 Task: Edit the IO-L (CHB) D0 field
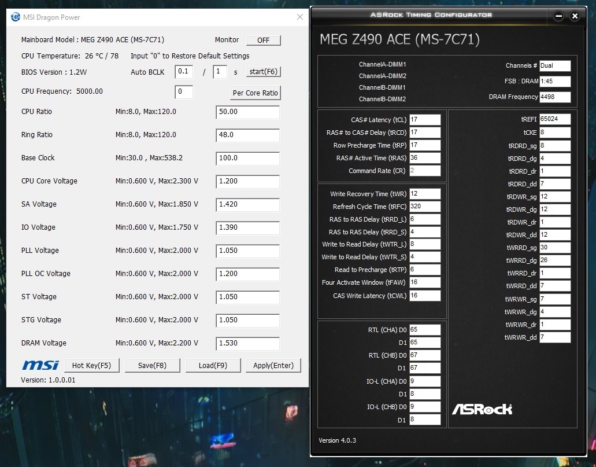(x=425, y=407)
